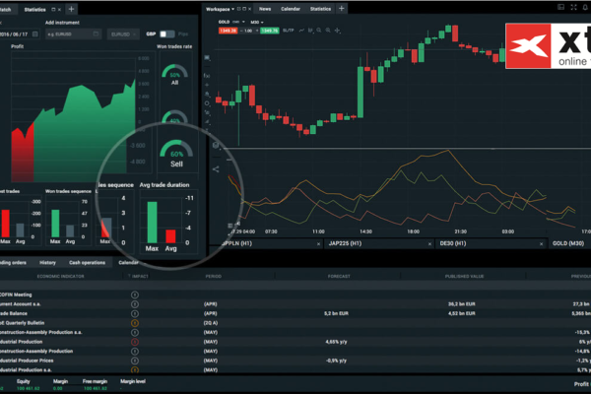Screen dimensions: 591x394
Task: Select the '36,2 bn EUR' published value
Action: (462, 304)
